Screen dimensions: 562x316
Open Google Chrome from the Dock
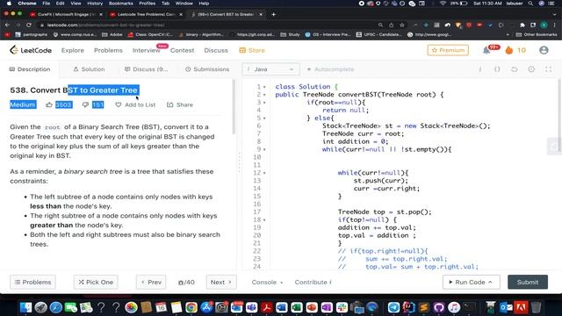pos(191,307)
